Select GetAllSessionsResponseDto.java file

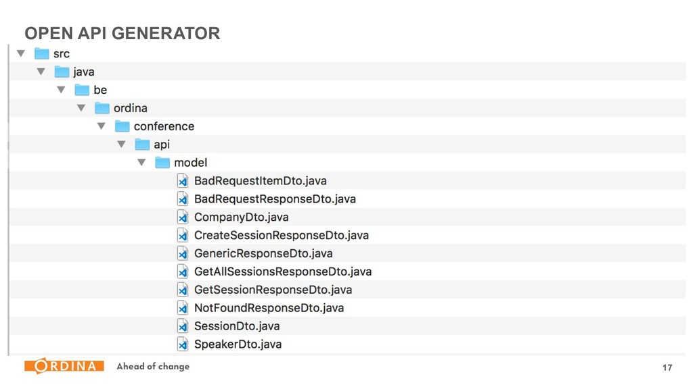point(283,271)
